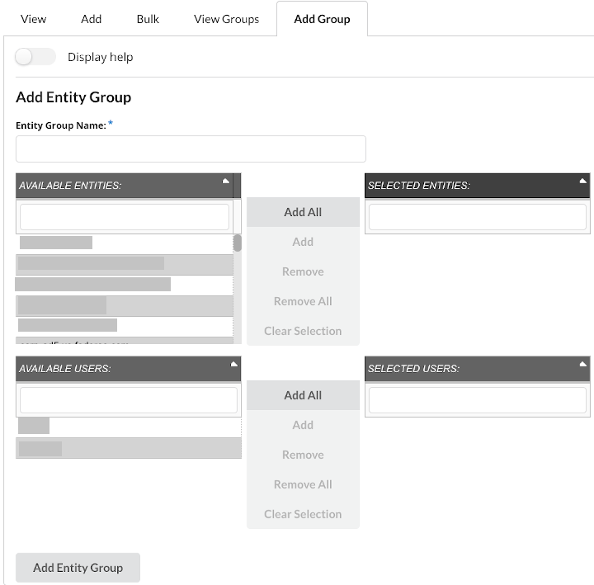This screenshot has height=585, width=594.
Task: Click Add All for users
Action: tap(303, 395)
